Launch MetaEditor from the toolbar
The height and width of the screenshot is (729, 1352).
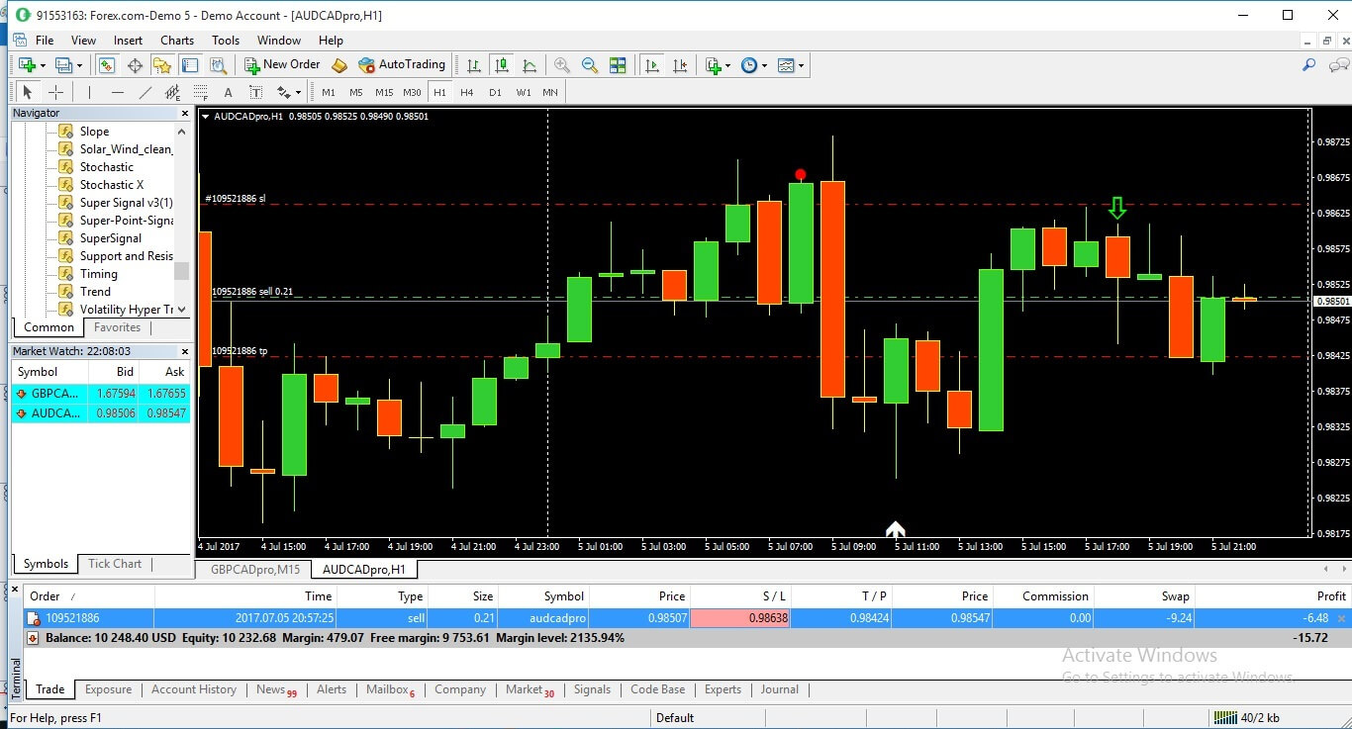tap(339, 65)
